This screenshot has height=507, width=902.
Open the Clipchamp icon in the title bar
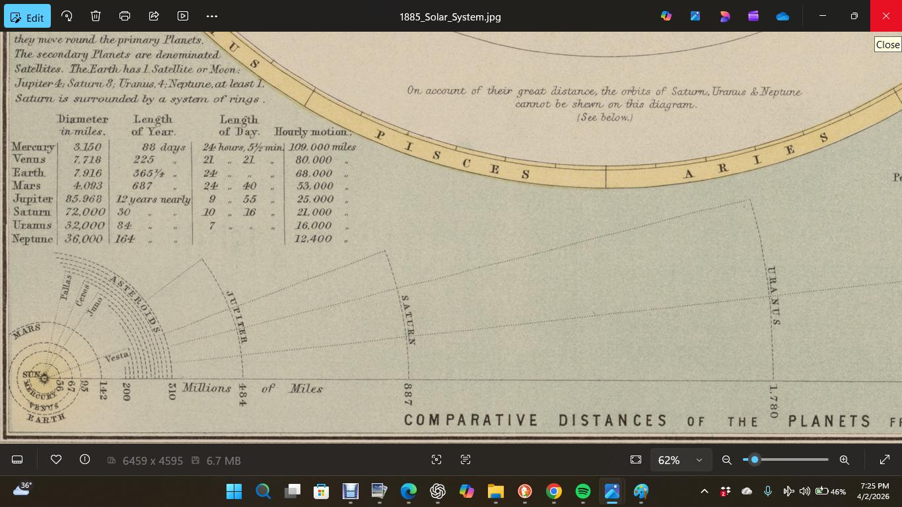pos(753,16)
